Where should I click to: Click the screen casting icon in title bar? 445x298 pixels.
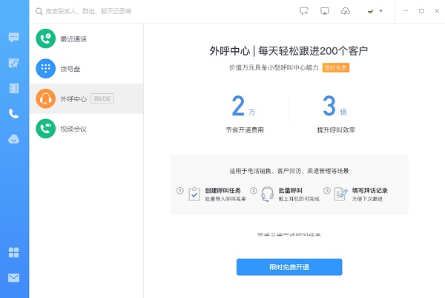(325, 11)
